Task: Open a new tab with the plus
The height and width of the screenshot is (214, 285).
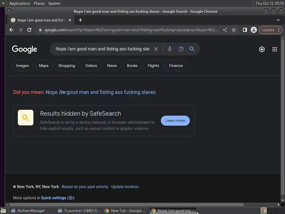Action: 80,20
